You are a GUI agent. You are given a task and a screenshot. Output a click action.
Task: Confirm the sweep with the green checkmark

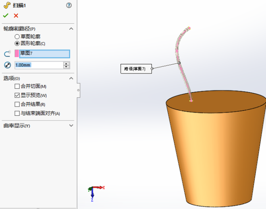pos(6,16)
